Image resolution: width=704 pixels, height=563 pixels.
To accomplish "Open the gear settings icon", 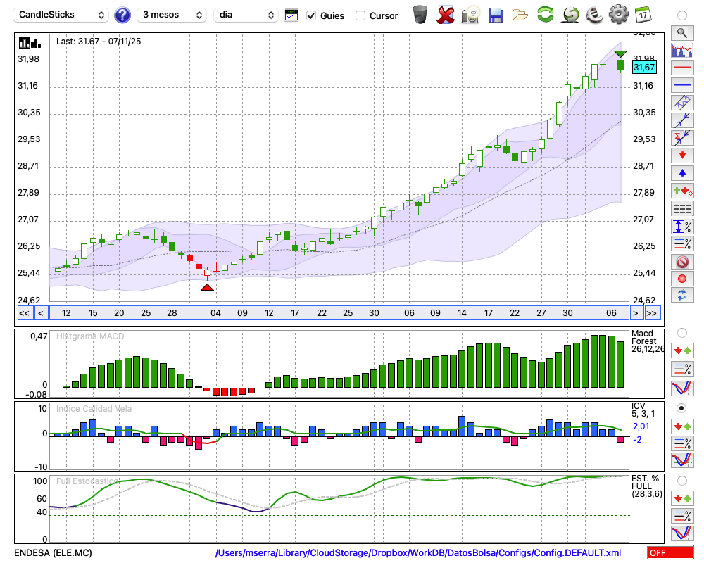I will (618, 15).
